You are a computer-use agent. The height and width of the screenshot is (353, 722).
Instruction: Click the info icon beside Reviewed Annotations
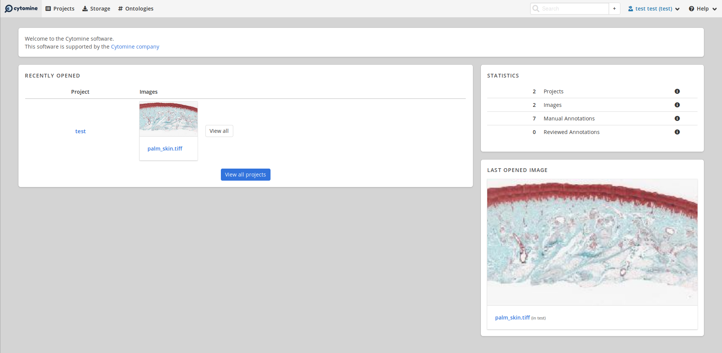point(677,132)
